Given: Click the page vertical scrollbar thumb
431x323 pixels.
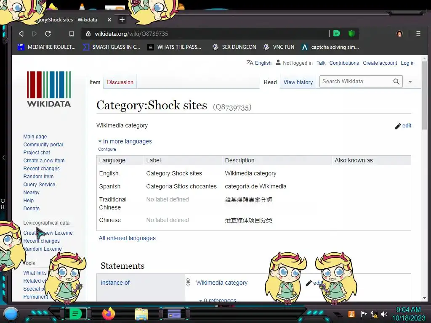Looking at the screenshot, I should (424, 96).
